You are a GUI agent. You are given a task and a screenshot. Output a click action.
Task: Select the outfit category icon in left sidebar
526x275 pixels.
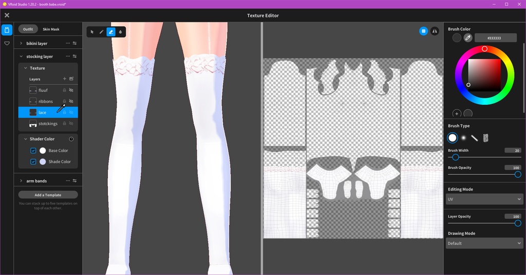tap(7, 30)
